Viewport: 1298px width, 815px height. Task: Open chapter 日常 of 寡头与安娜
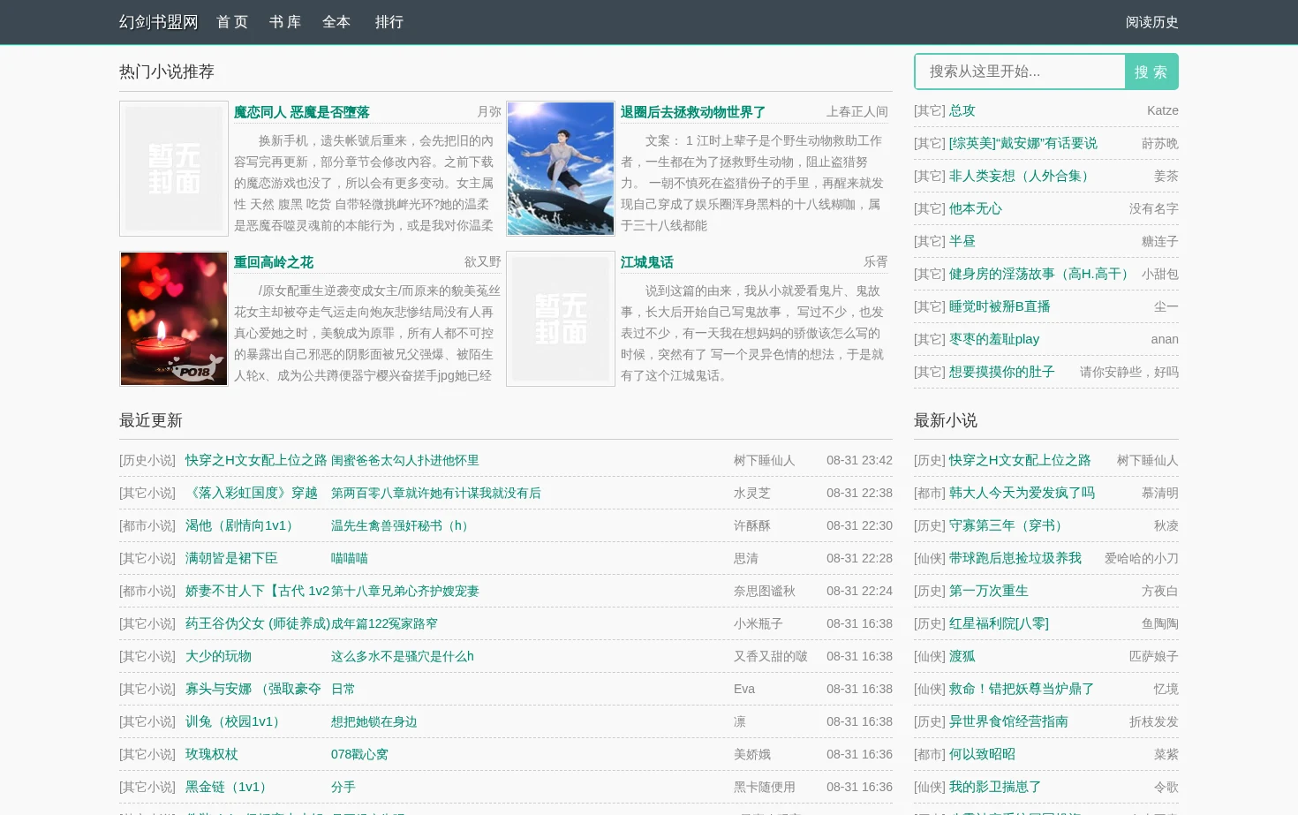(x=343, y=689)
